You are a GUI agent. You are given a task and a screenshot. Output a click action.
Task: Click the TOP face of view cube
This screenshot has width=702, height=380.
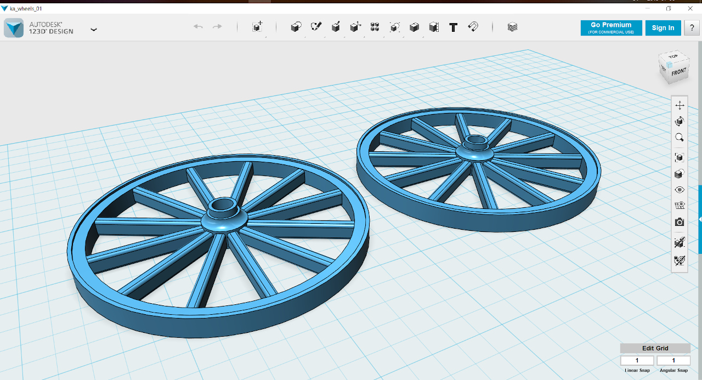point(673,56)
